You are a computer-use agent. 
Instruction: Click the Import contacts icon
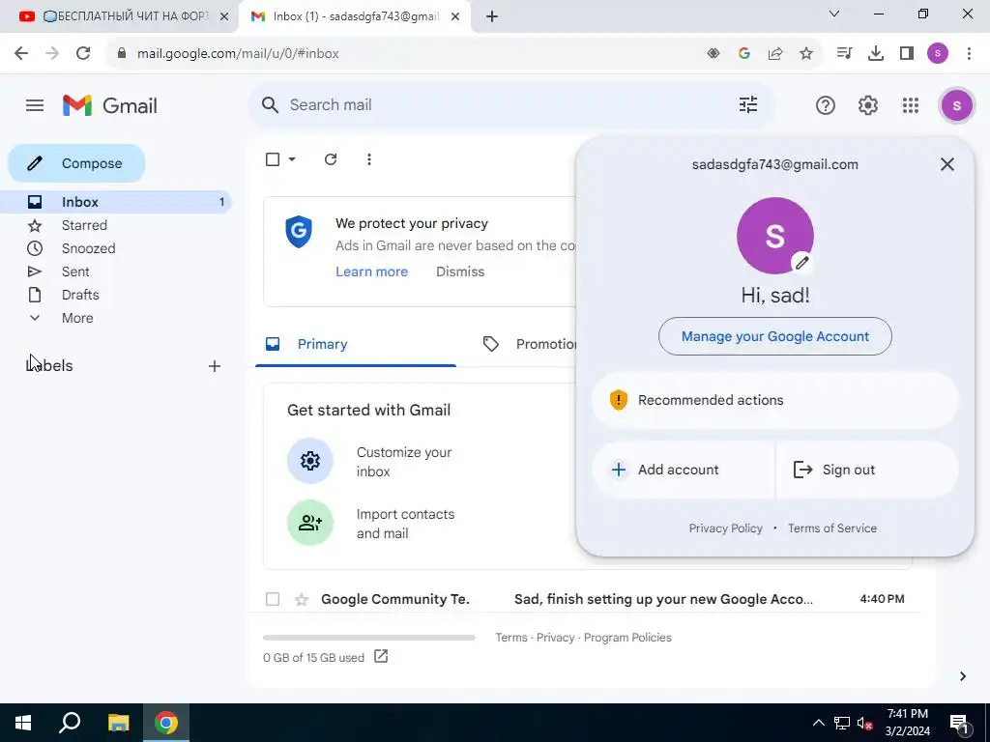(x=310, y=523)
